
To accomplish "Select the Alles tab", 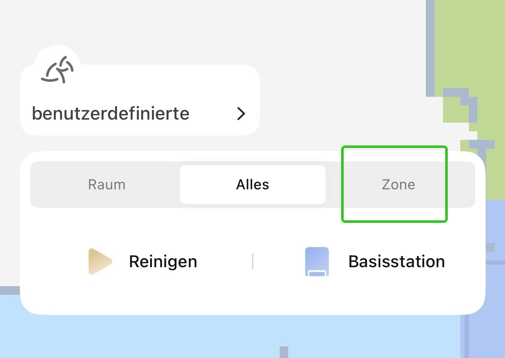I will tap(252, 185).
